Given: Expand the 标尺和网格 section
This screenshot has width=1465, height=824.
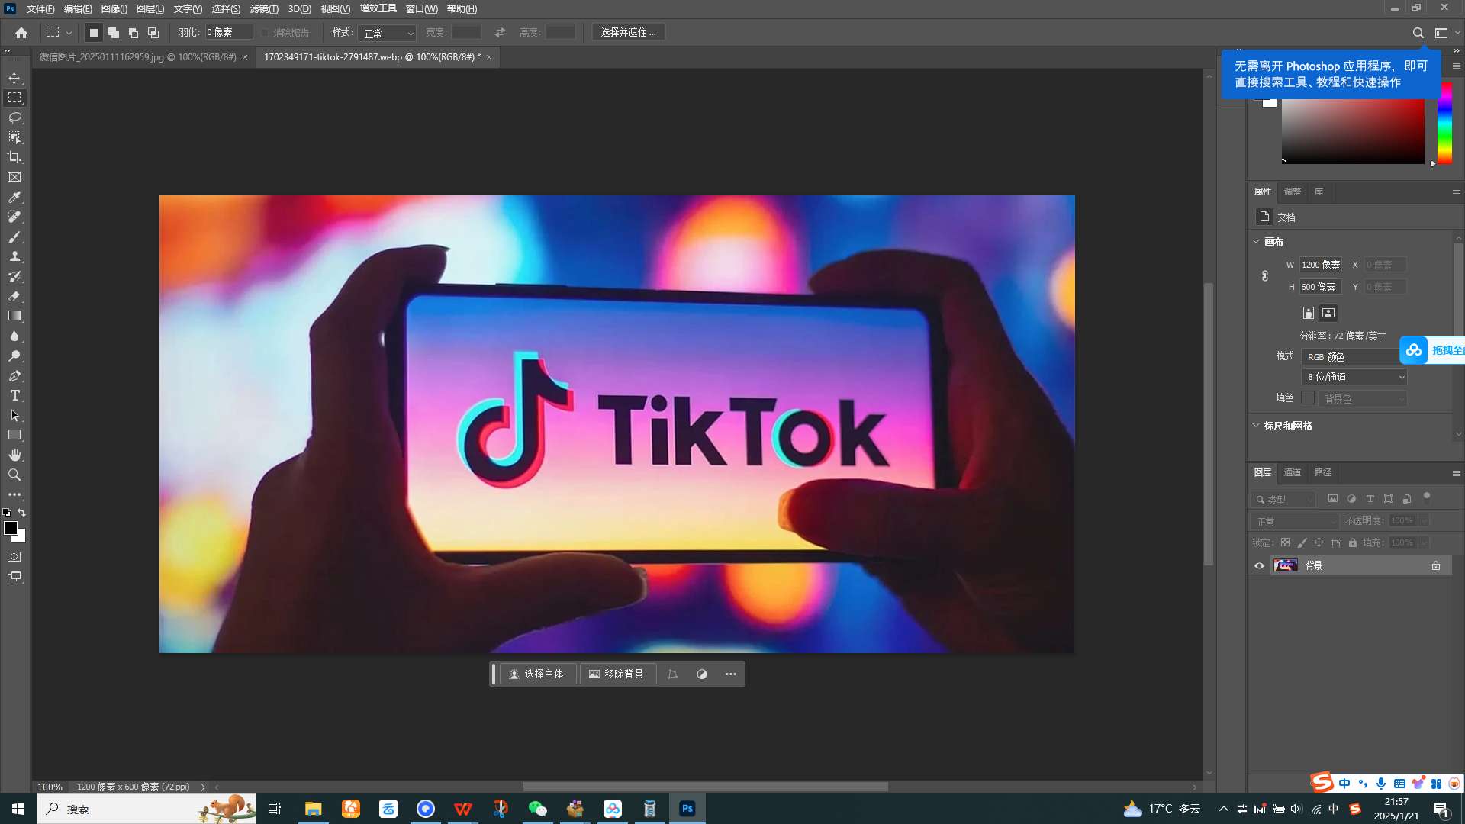Looking at the screenshot, I should tap(1256, 426).
